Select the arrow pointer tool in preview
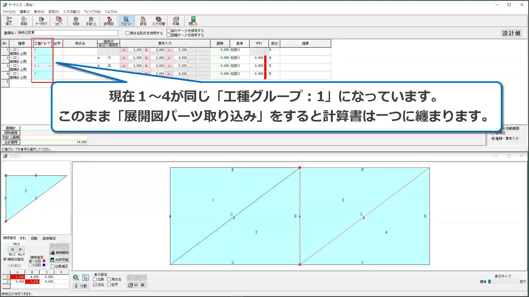The height and width of the screenshot is (297, 529). point(85,278)
